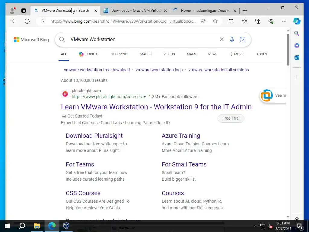
Task: Open the notifications action center
Action: pyautogui.click(x=299, y=226)
